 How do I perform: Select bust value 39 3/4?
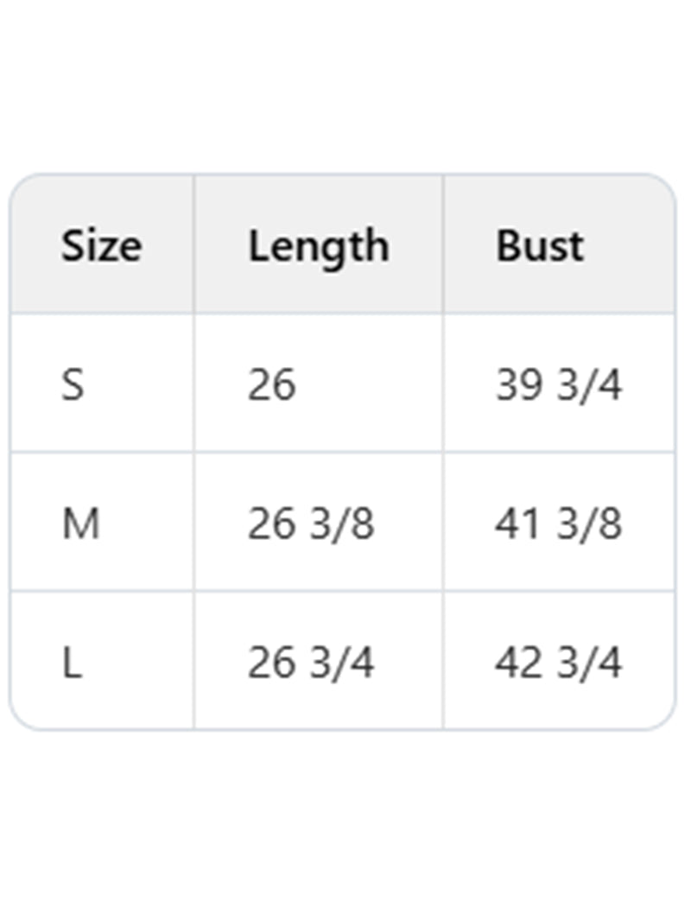[558, 384]
